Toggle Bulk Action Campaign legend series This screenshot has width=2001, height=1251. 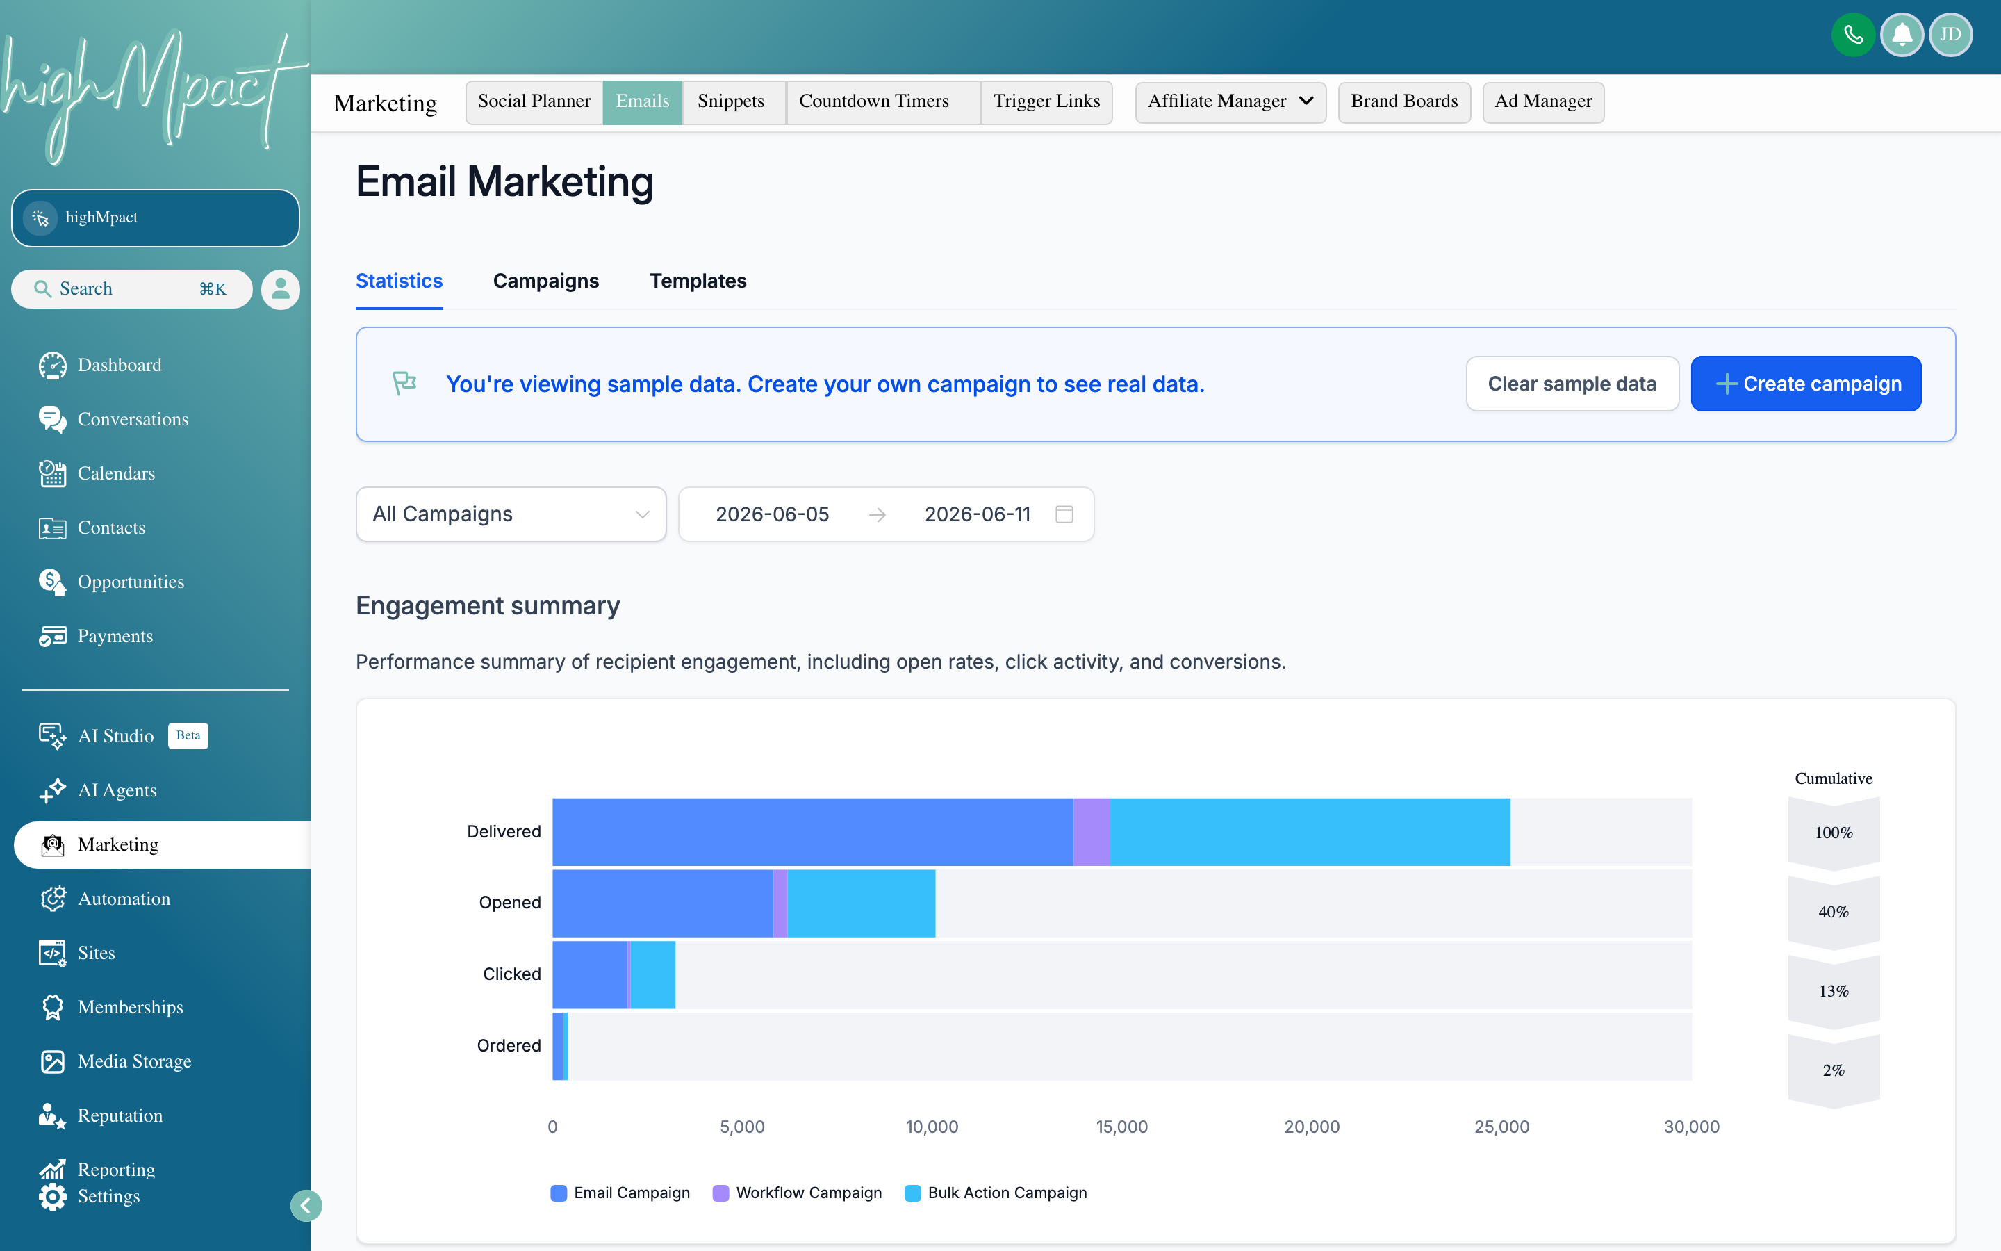point(996,1193)
